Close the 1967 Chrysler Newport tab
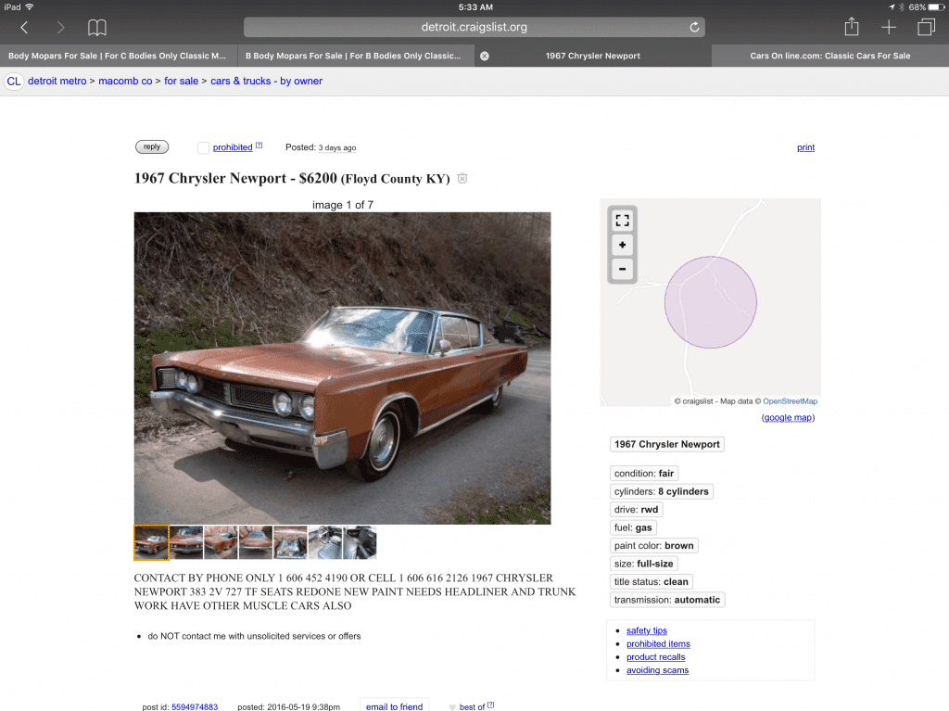949x711 pixels. tap(484, 56)
